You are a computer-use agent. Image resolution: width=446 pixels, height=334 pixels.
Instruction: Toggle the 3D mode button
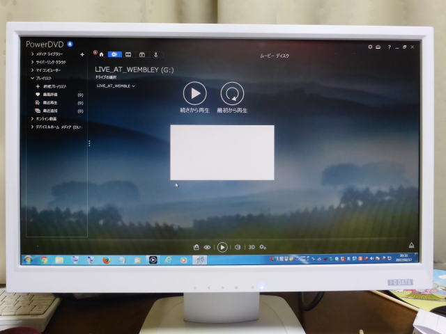252,247
